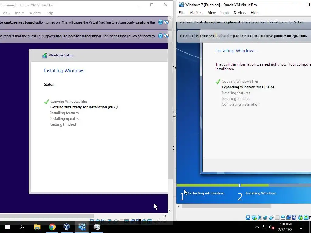Click shared folders indicator in Windows 7 VM
Image resolution: width=311 pixels, height=233 pixels.
pos(277,218)
